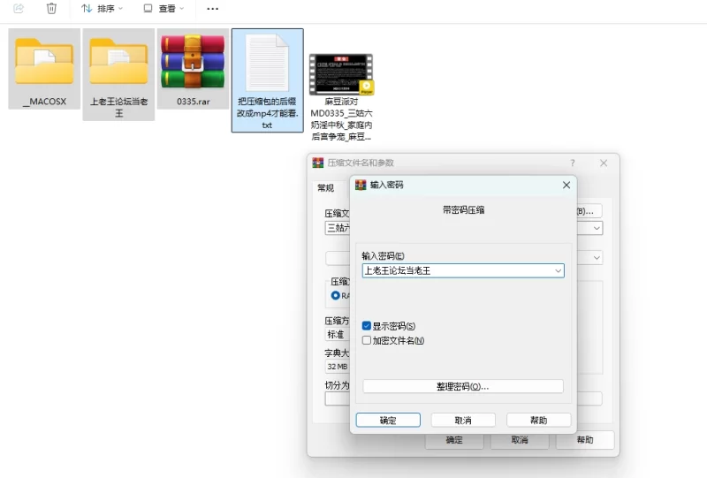
Task: Click 帮助 in the 压缩文件名和参数 dialog
Action: tap(585, 440)
